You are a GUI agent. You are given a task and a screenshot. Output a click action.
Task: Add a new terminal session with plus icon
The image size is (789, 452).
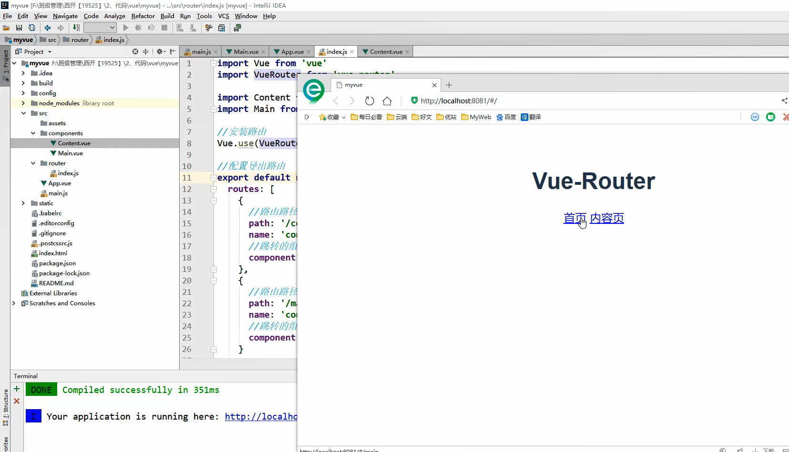pyautogui.click(x=17, y=389)
